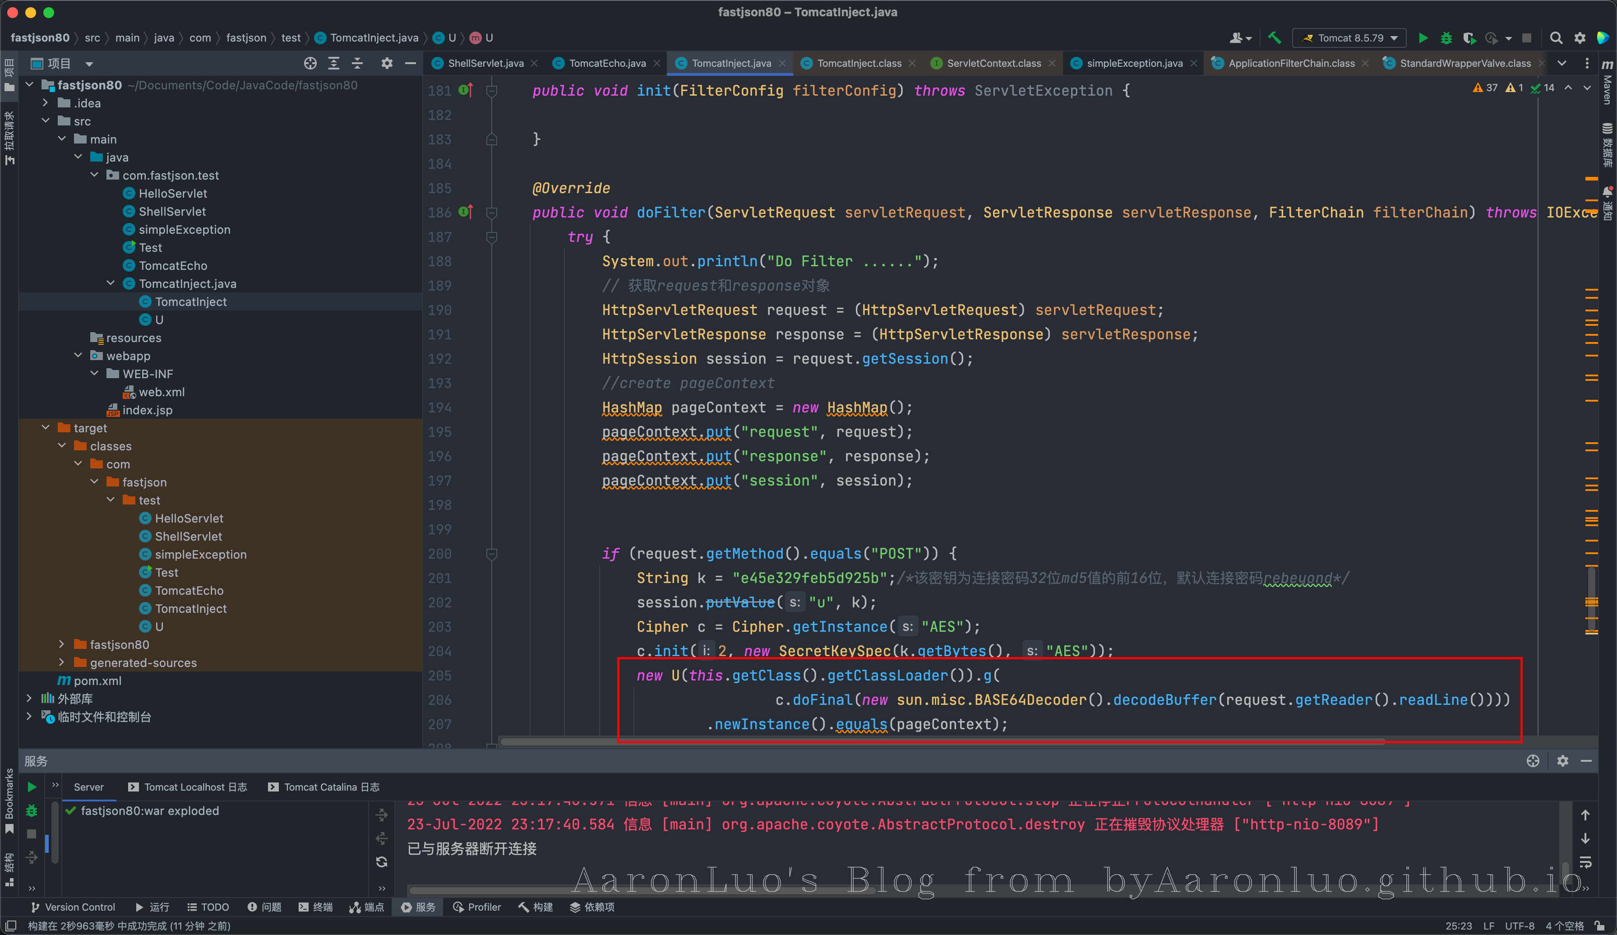
Task: Hide the project tool window
Action: click(x=411, y=63)
